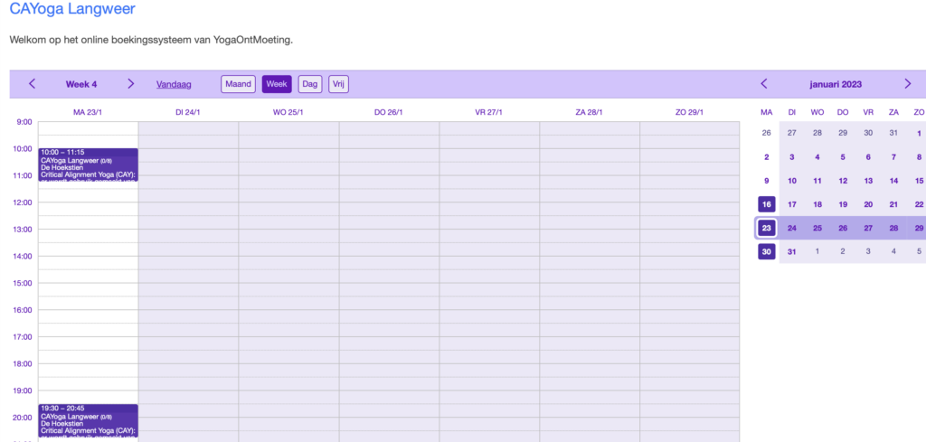Select 23 in the mini calendar
926x442 pixels.
(767, 228)
